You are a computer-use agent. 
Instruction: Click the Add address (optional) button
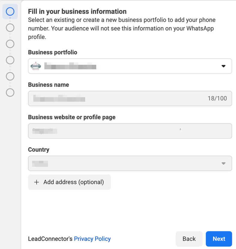click(x=69, y=182)
